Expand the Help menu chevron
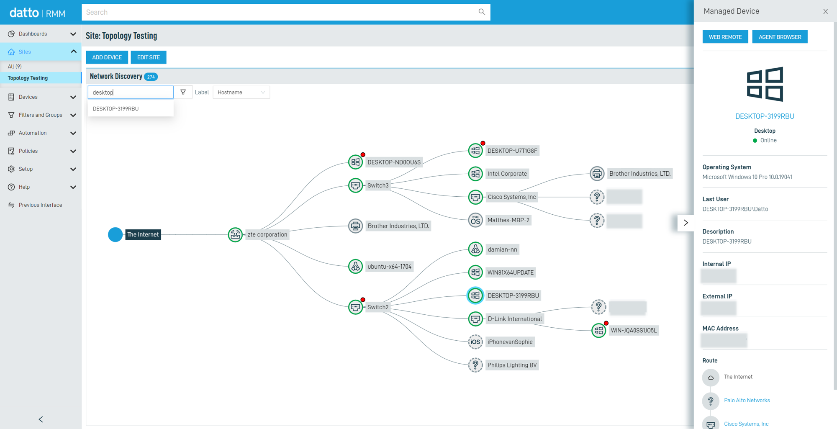 (x=73, y=187)
